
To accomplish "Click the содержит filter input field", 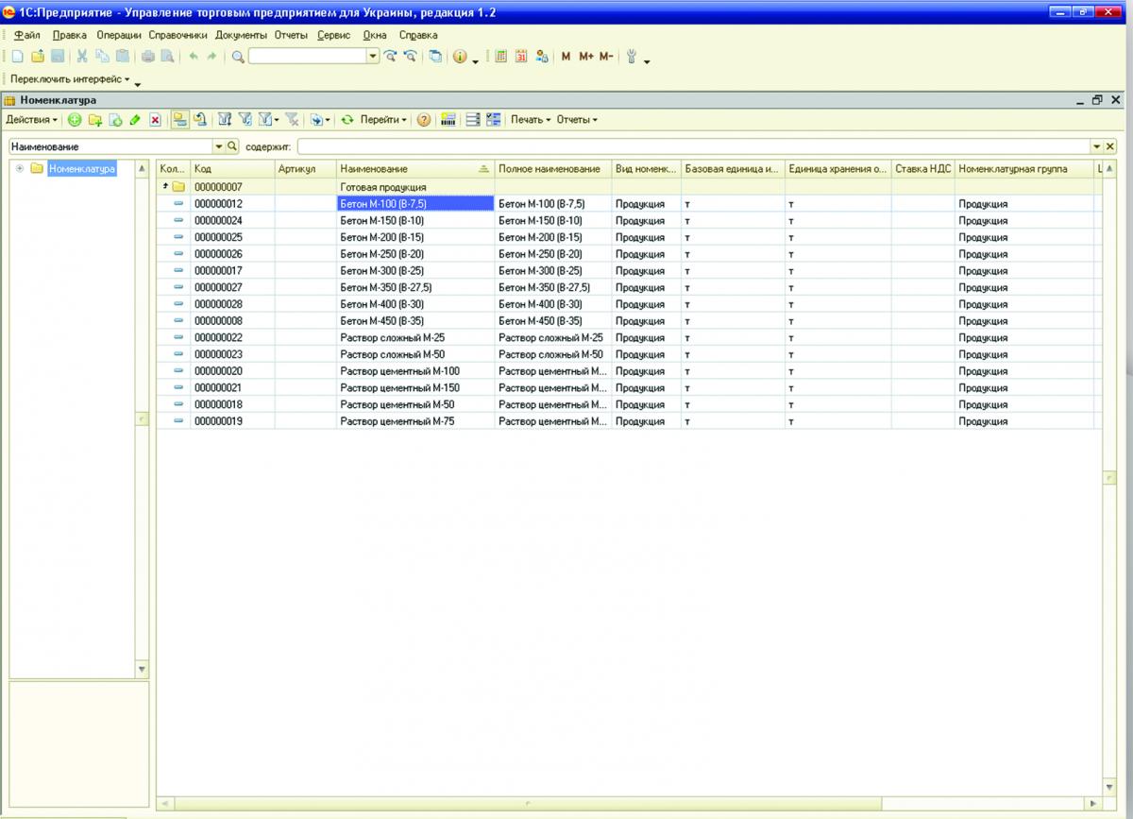I will click(x=693, y=146).
